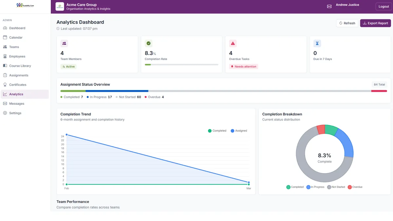
Task: Click the Logout button
Action: click(384, 7)
